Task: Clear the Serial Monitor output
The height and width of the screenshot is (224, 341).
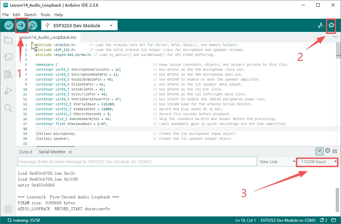Action: [335, 151]
